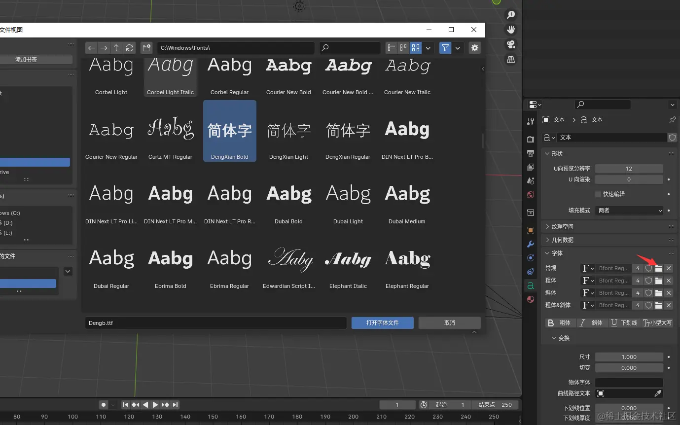Select zoom tool in 3D viewport
The width and height of the screenshot is (680, 425).
coord(511,15)
